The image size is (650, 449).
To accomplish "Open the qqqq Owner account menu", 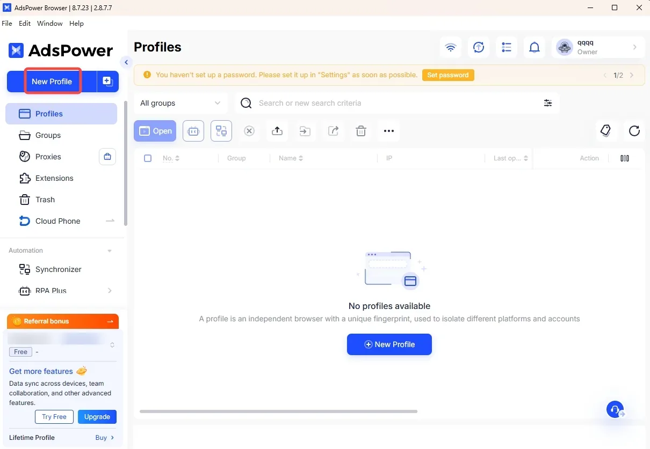I will click(x=598, y=48).
